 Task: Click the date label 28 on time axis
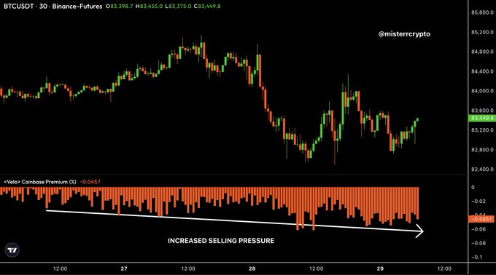[x=252, y=268]
